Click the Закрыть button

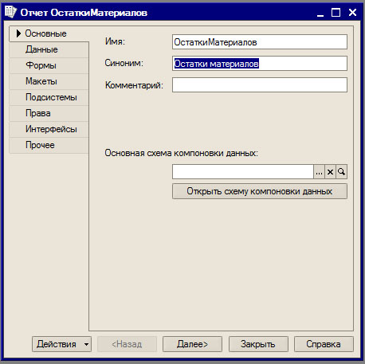258,344
